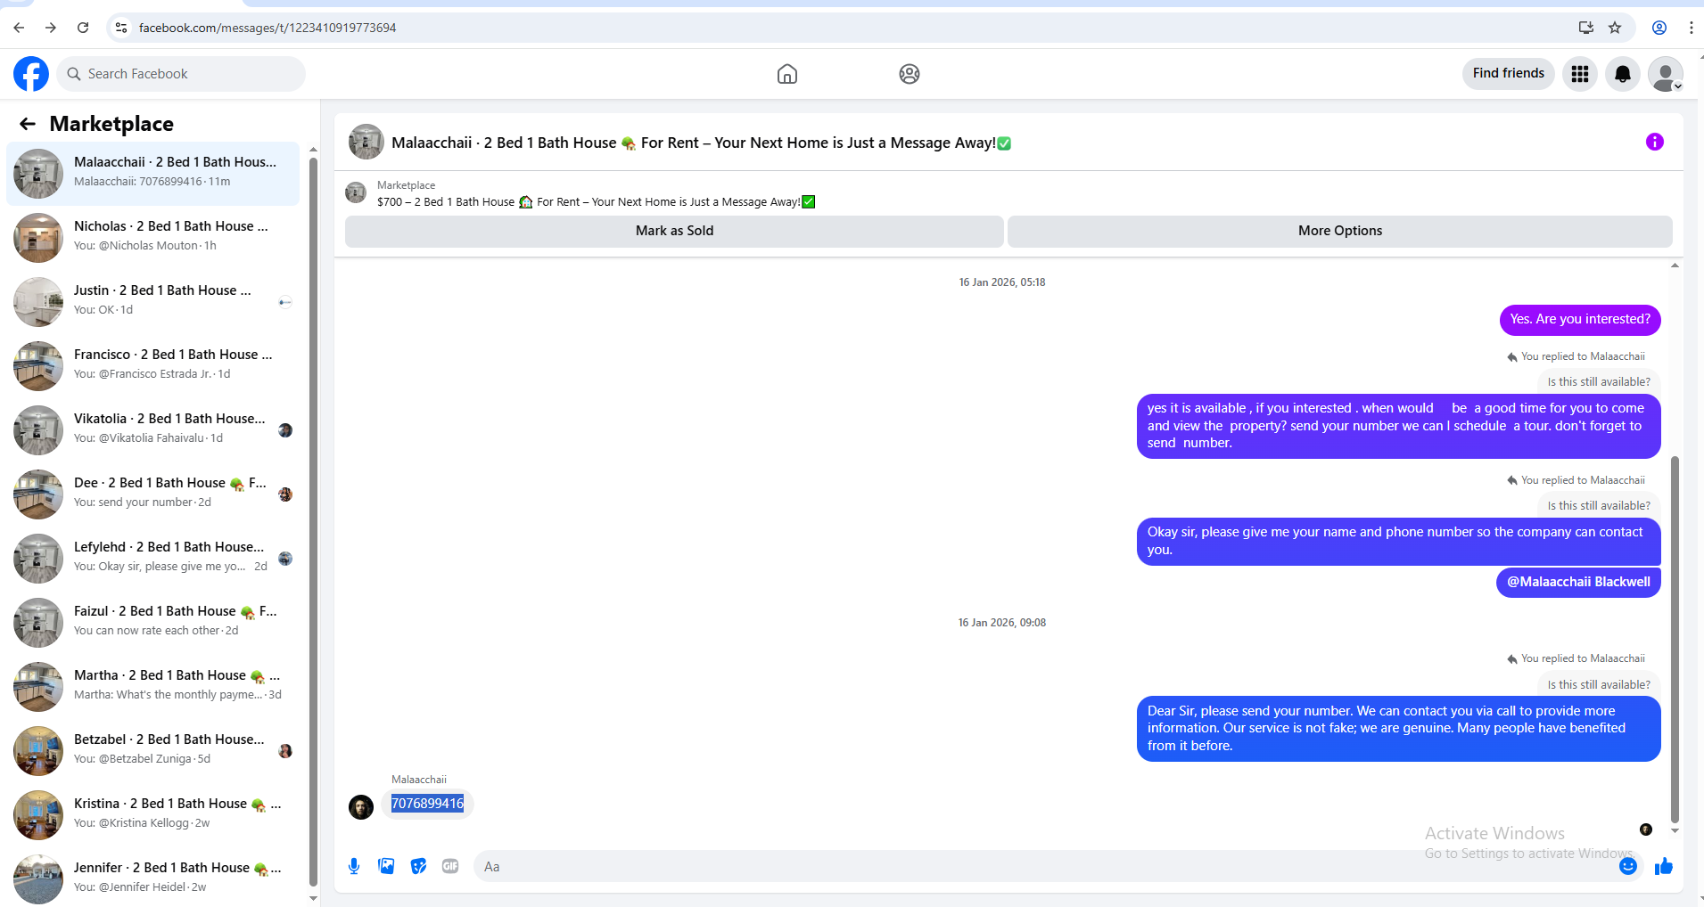1704x907 pixels.
Task: Attach a photo with the image icon
Action: coord(386,866)
